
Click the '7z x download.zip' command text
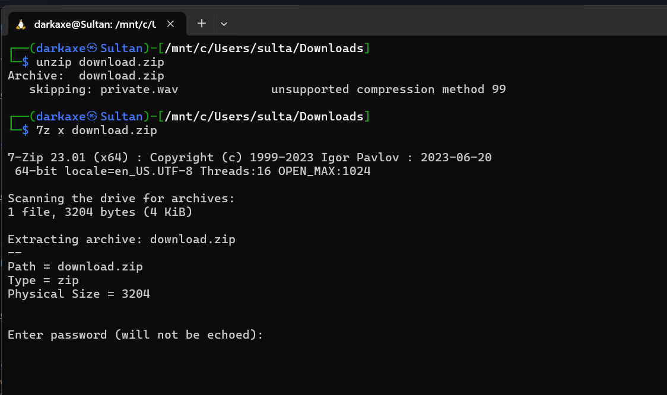pos(96,130)
